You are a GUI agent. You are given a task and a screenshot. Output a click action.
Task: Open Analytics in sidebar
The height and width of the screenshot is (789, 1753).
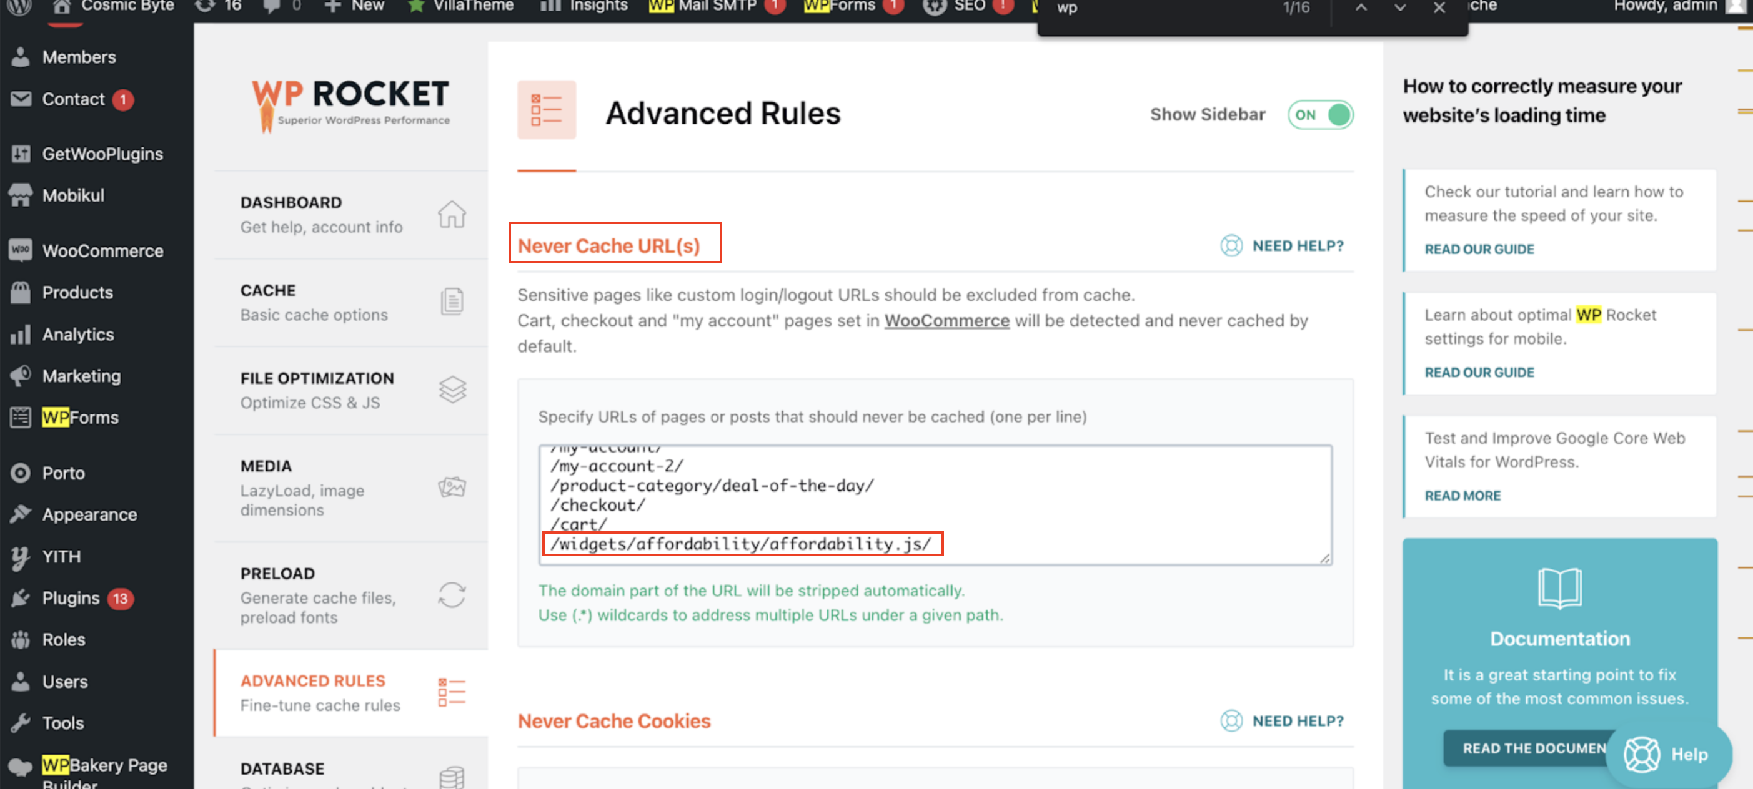pyautogui.click(x=77, y=334)
